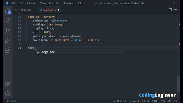Viewport: 183px width, 103px height.
Task: Click line number 89 in gutter
Action: point(19,40)
